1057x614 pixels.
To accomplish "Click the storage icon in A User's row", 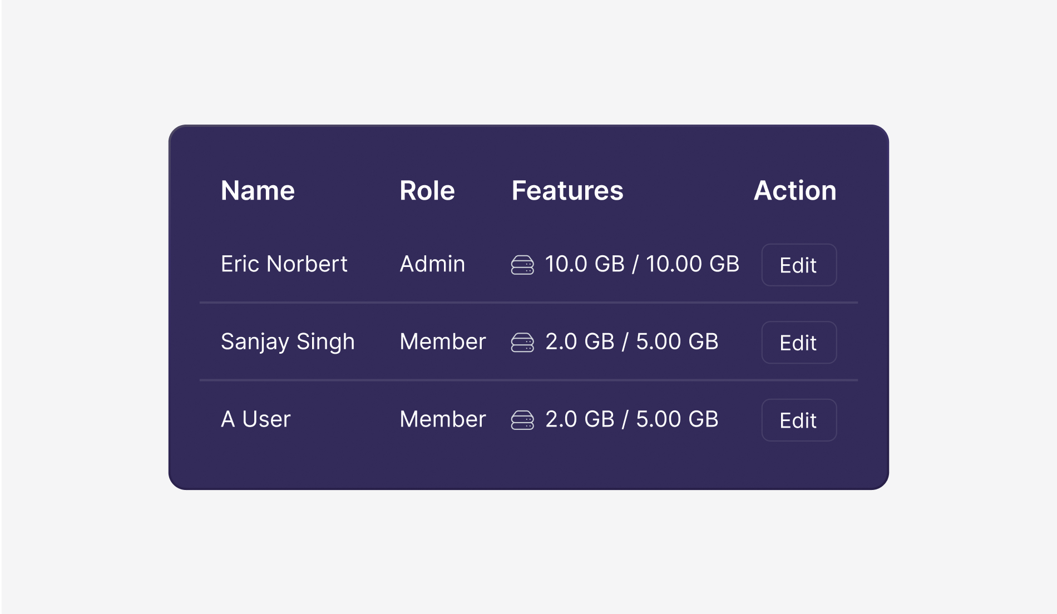I will coord(522,420).
